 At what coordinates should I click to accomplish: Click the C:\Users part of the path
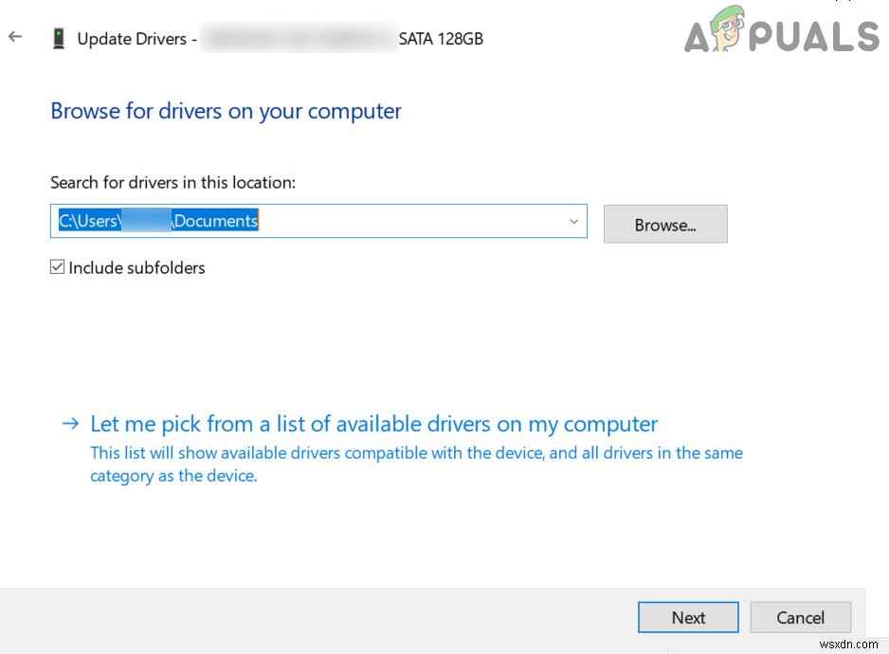pyautogui.click(x=89, y=221)
